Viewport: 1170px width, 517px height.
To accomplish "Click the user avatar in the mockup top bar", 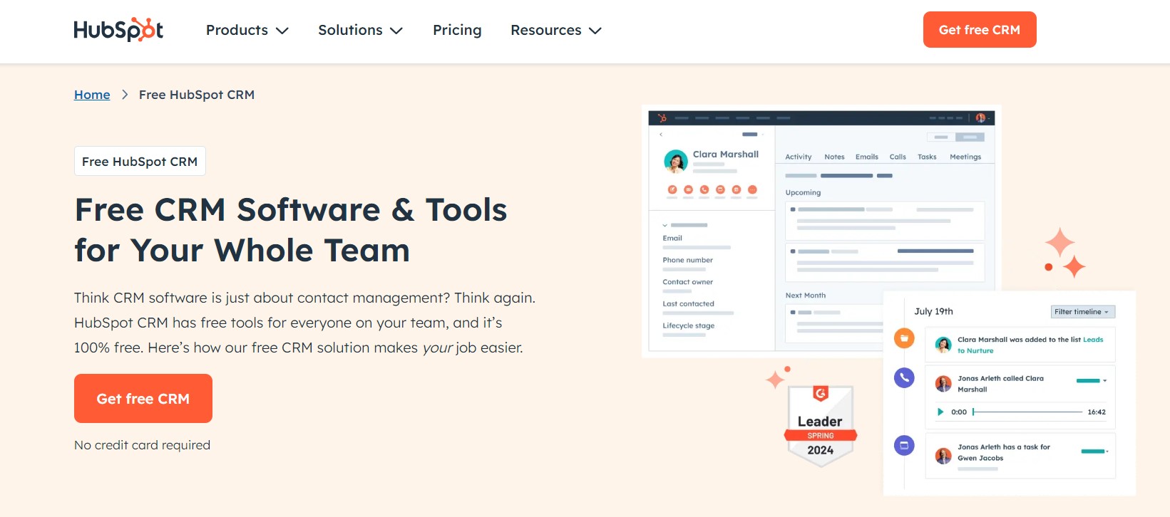I will [x=981, y=117].
